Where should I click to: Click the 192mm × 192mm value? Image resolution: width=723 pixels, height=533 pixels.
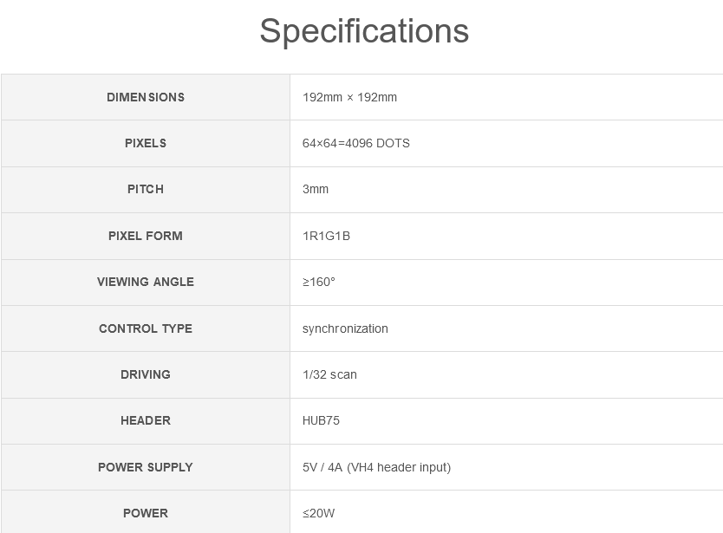point(349,97)
